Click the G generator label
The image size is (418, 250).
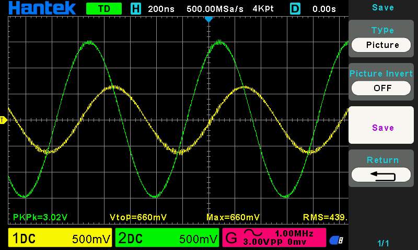[x=231, y=238]
